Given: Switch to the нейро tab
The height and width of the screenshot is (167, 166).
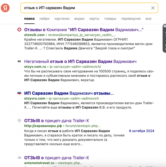Looking at the screenshot, I should pyautogui.click(x=45, y=19).
